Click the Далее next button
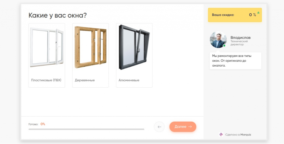The height and width of the screenshot is (144, 284). point(183,127)
